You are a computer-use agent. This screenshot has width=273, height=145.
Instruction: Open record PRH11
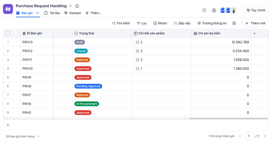tap(27, 60)
